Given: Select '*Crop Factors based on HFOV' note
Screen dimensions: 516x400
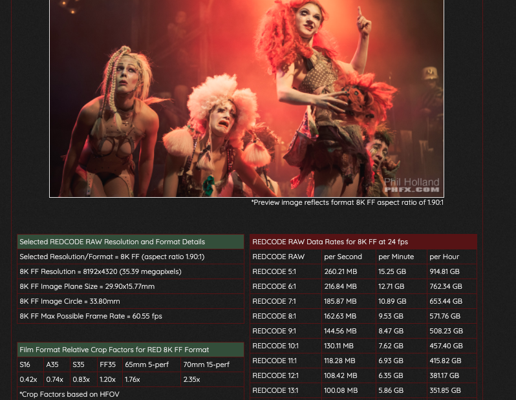Looking at the screenshot, I should [131, 394].
